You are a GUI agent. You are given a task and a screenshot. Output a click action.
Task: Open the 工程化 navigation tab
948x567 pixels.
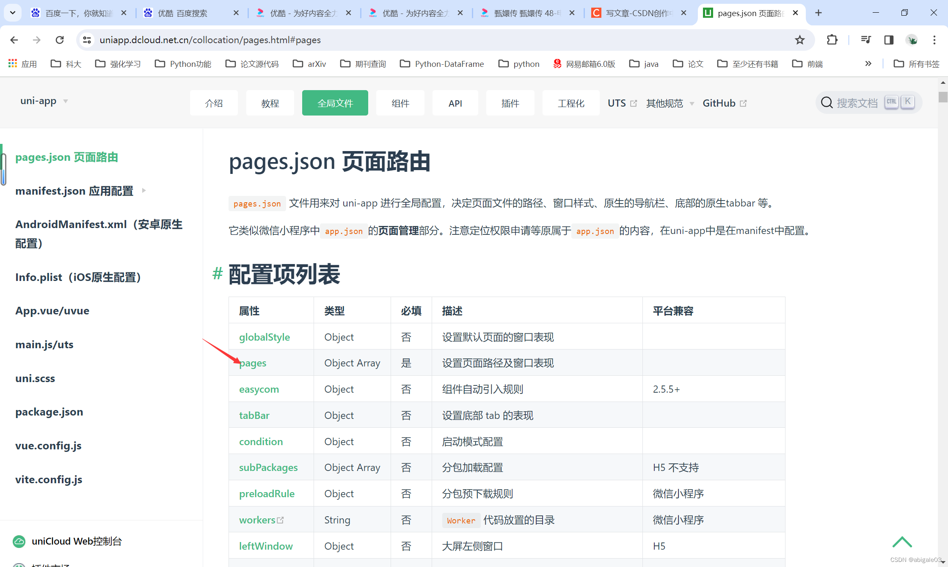point(571,103)
